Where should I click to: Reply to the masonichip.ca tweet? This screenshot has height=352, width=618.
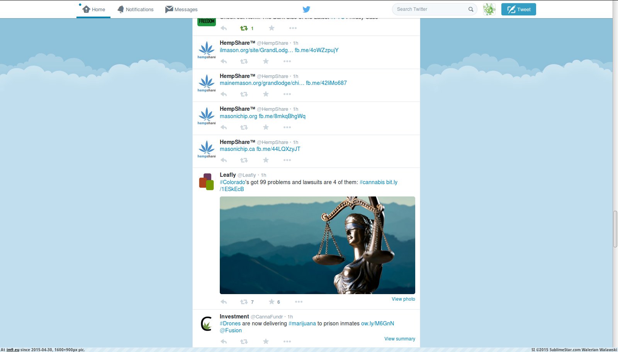[224, 160]
